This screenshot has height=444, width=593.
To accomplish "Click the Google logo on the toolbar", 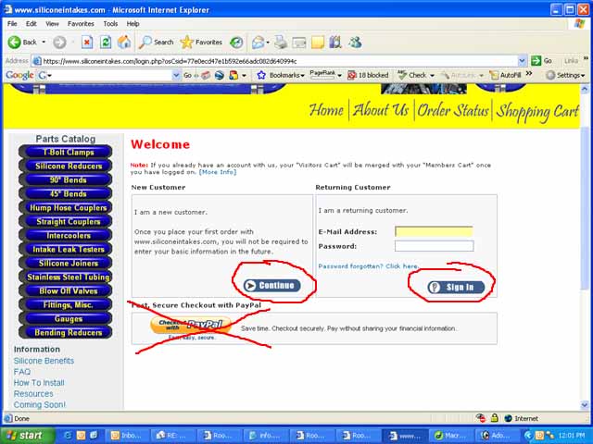I will [x=19, y=75].
